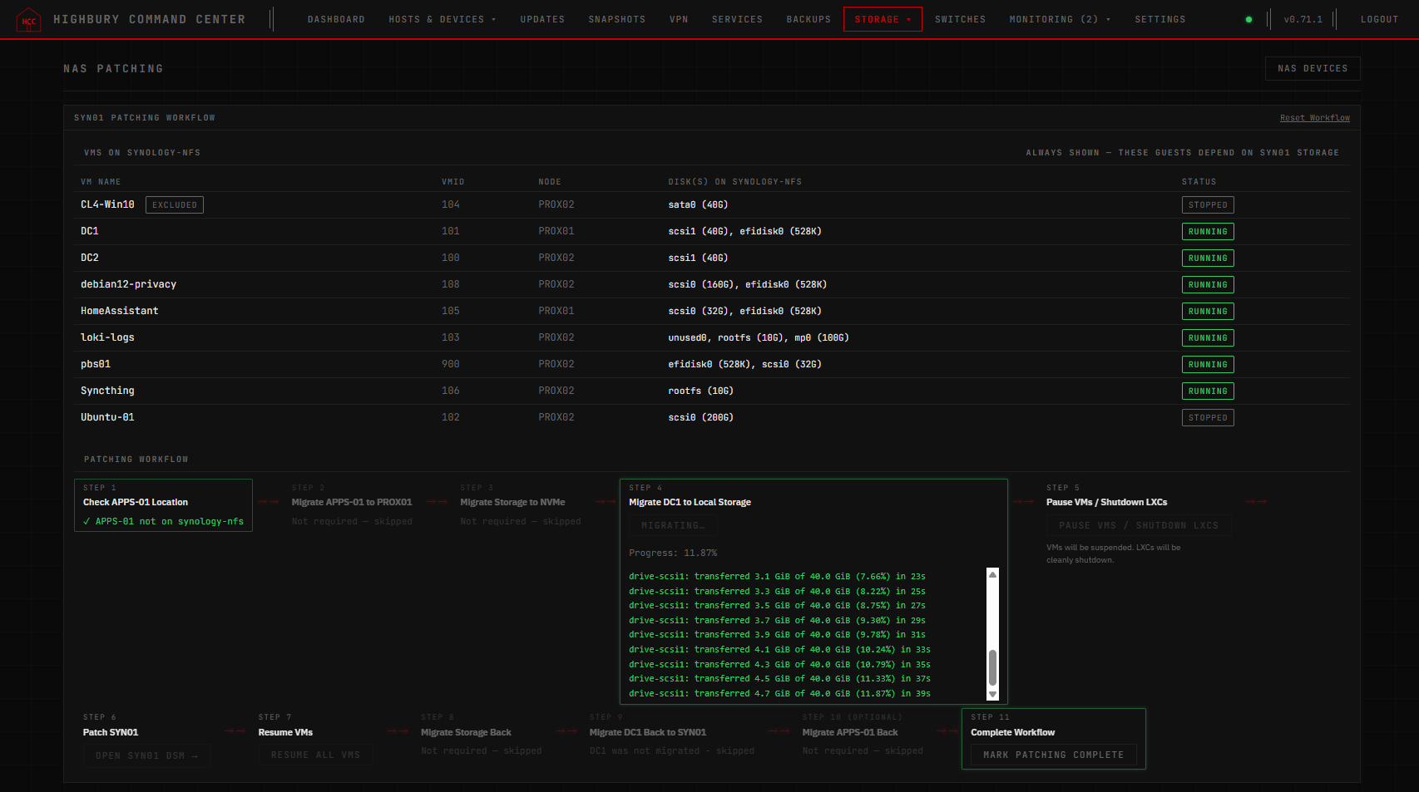Image resolution: width=1419 pixels, height=792 pixels.
Task: Open Step 1 Check APPS-01 Location card
Action: tap(163, 505)
